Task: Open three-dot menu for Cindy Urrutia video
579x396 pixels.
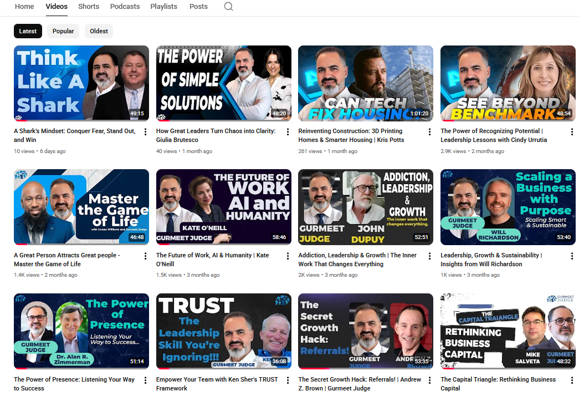Action: click(572, 132)
